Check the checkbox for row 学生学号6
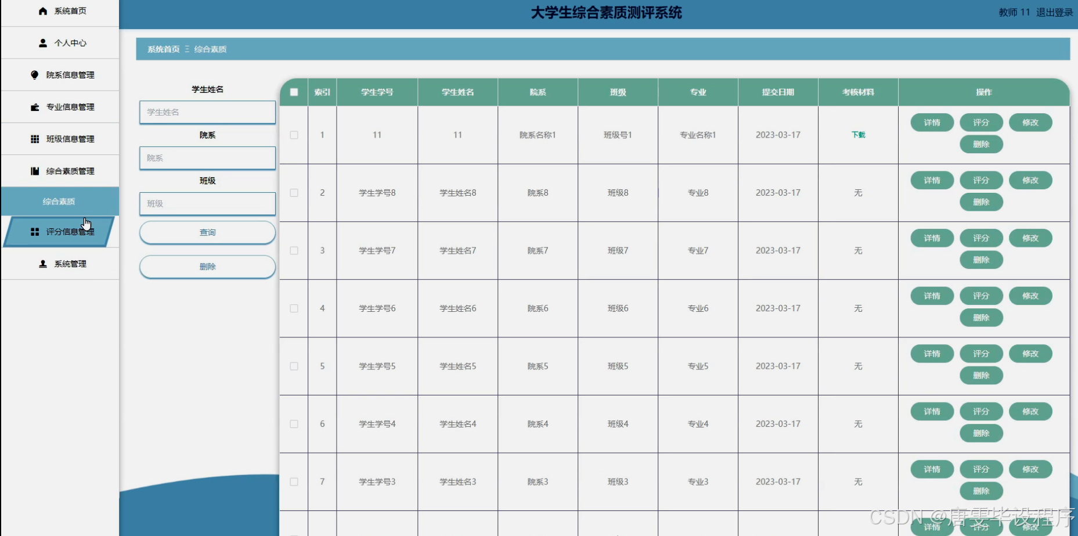This screenshot has width=1078, height=536. point(294,308)
